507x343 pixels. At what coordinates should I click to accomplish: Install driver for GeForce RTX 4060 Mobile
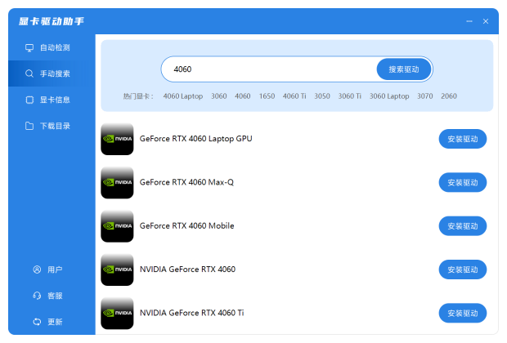(x=463, y=226)
